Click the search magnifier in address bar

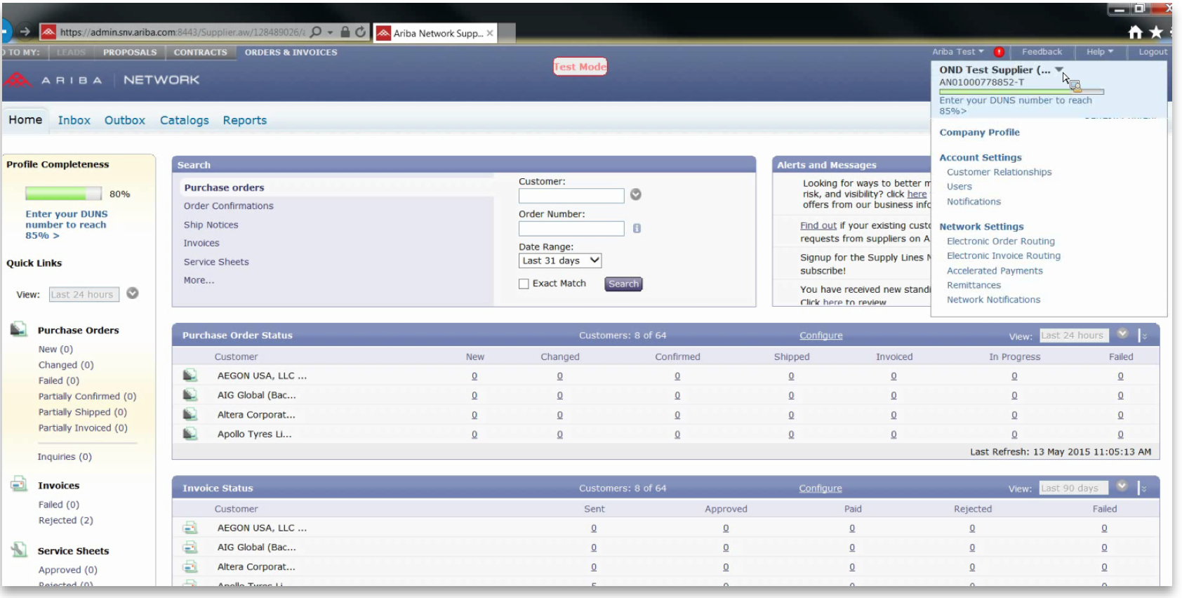[316, 32]
